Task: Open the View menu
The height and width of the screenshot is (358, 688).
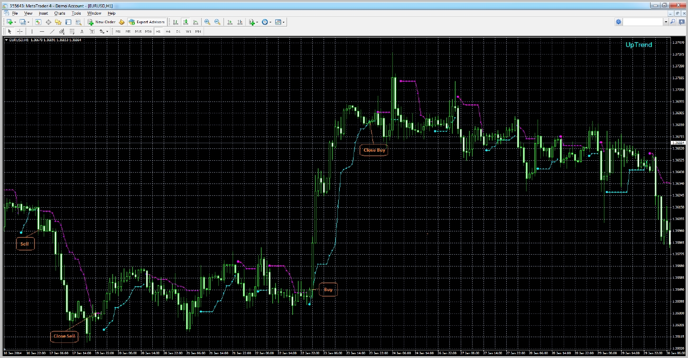Action: click(28, 13)
